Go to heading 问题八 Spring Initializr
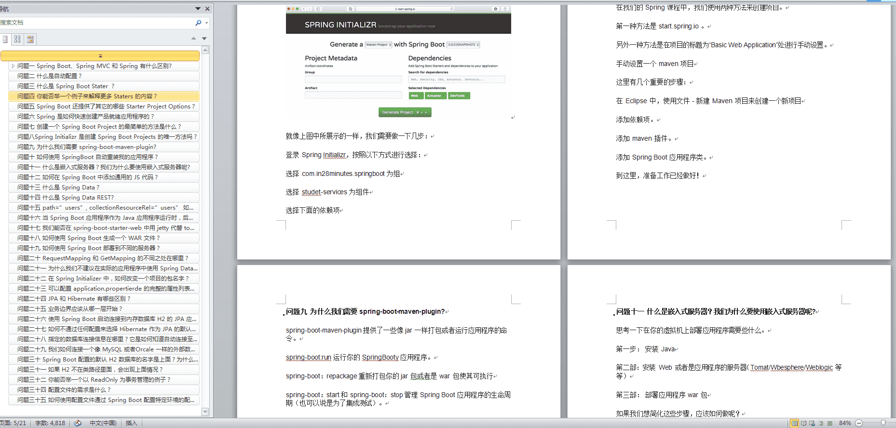This screenshot has width=896, height=428. pos(104,137)
